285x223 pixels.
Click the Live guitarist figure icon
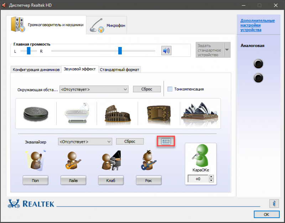click(x=73, y=161)
